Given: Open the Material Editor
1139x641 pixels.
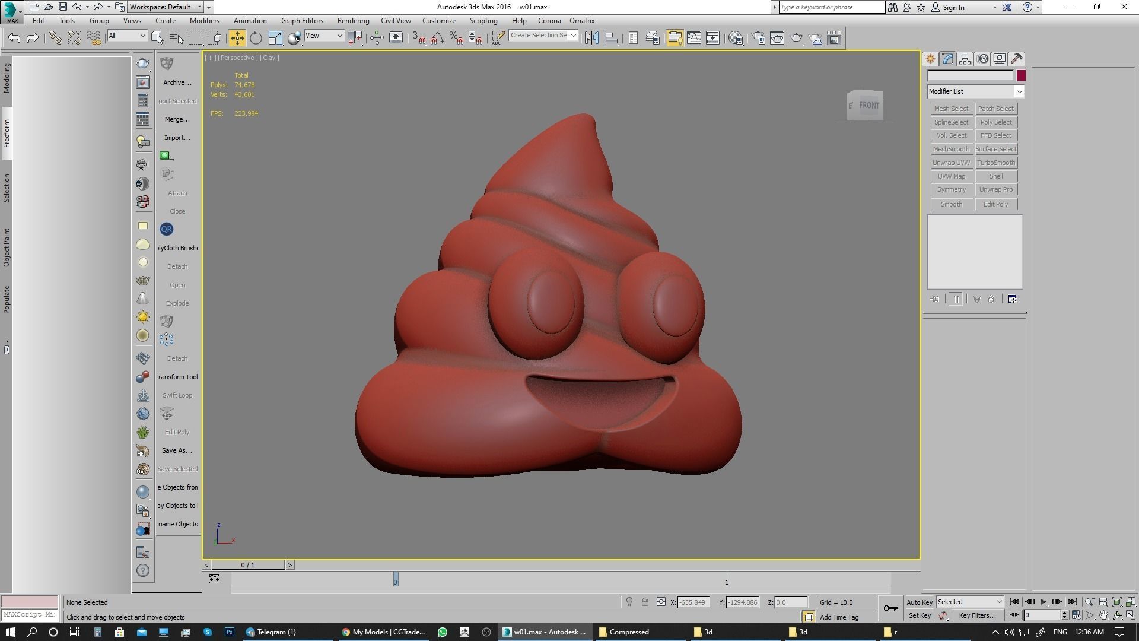Looking at the screenshot, I should 736,38.
